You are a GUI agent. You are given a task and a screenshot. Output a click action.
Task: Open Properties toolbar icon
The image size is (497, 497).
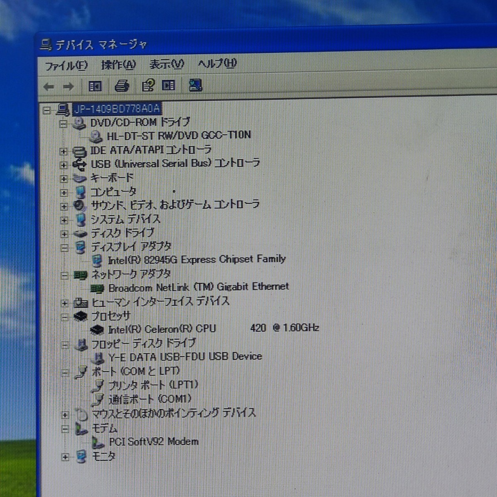tap(148, 85)
